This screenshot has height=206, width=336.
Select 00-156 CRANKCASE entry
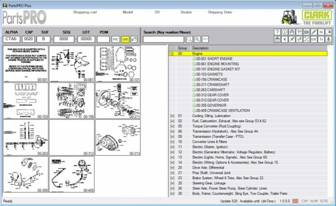(210, 79)
